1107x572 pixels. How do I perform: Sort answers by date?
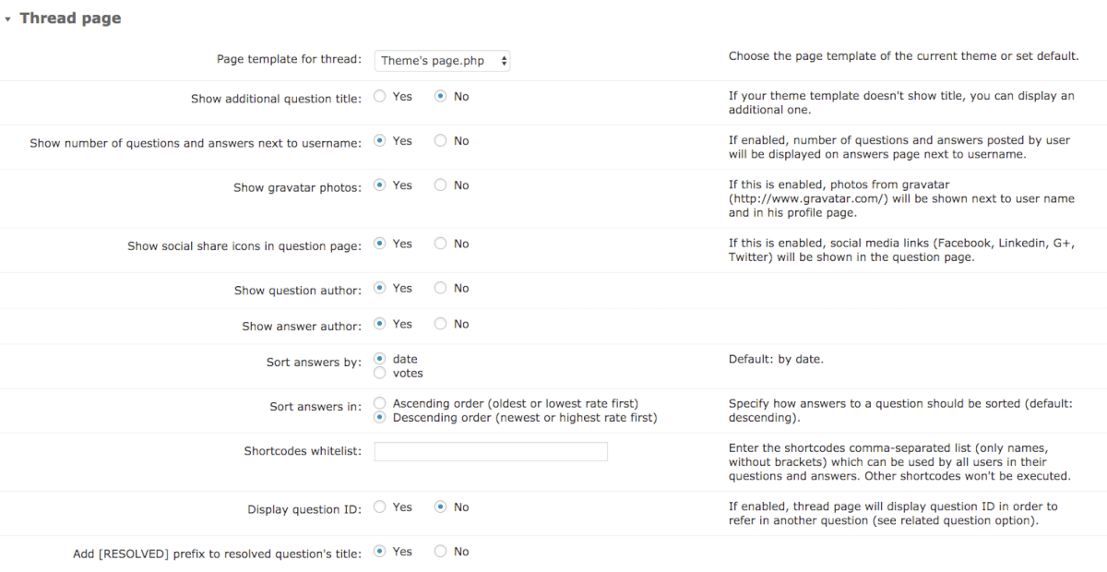(x=380, y=359)
